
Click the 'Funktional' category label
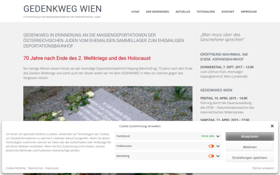point(123,136)
